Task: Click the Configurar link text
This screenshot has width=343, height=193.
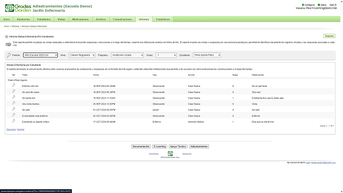Action: tap(310, 5)
